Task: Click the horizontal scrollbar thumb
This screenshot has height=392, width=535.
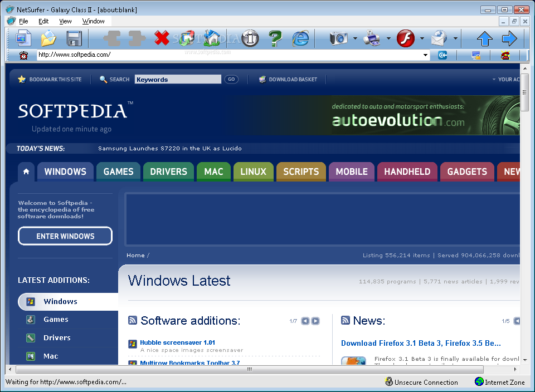Action: click(x=250, y=369)
